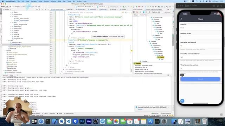Open After Effects from the Dock
The width and height of the screenshot is (225, 126).
89,121
